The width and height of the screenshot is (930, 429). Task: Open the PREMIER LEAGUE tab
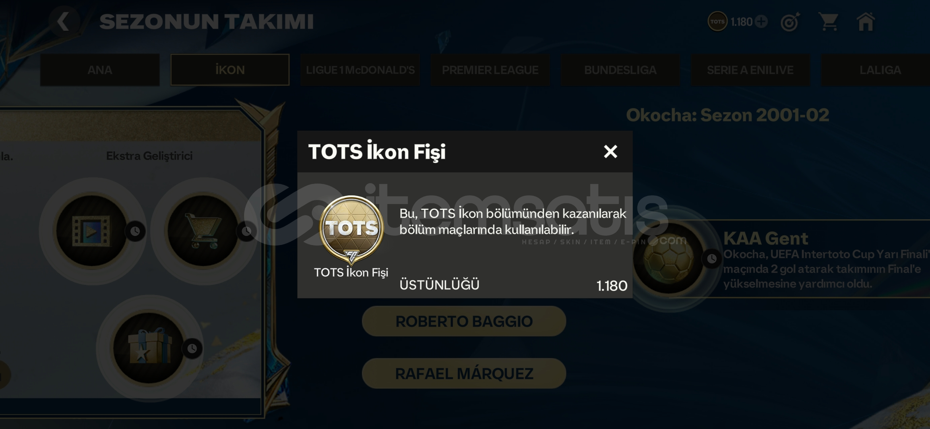pyautogui.click(x=490, y=70)
